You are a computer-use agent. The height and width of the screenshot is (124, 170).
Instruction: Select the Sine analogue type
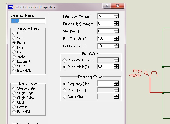[x=18, y=38]
